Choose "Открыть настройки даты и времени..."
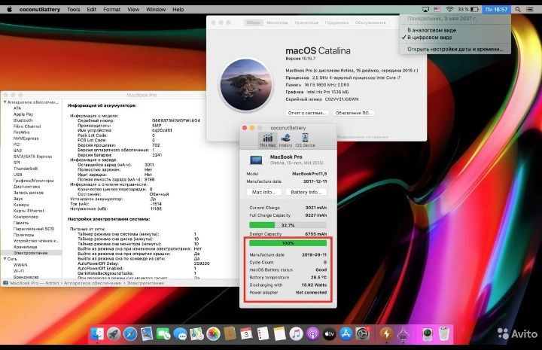This screenshot has height=350, width=542. tap(455, 49)
